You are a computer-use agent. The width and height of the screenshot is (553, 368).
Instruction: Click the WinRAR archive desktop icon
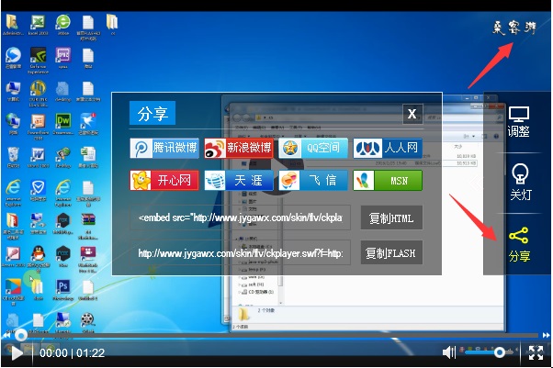click(88, 226)
